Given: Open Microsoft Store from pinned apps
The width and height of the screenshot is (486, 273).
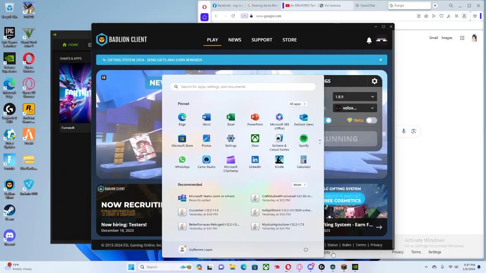Looking at the screenshot, I should pyautogui.click(x=182, y=140).
